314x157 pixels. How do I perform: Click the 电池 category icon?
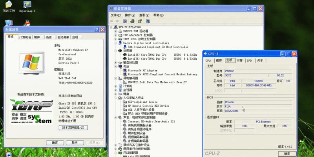pos(120,66)
